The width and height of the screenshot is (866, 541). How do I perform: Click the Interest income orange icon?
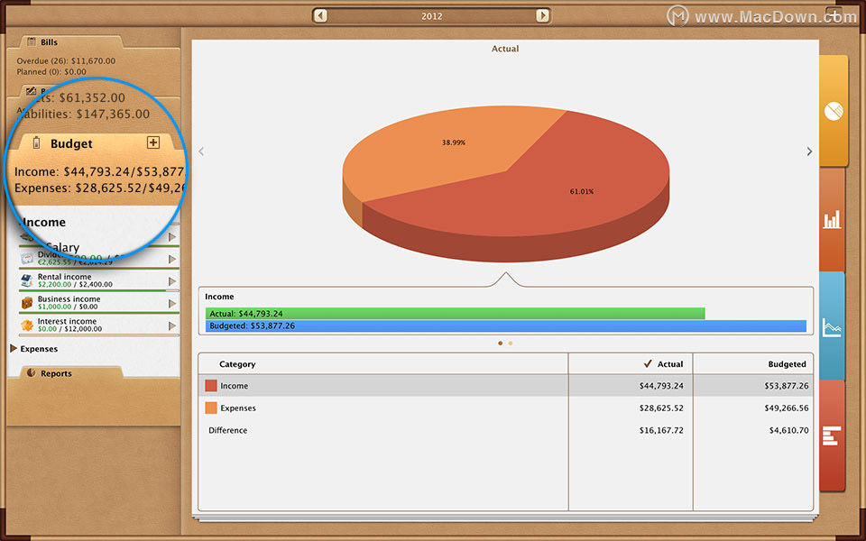pyautogui.click(x=27, y=325)
